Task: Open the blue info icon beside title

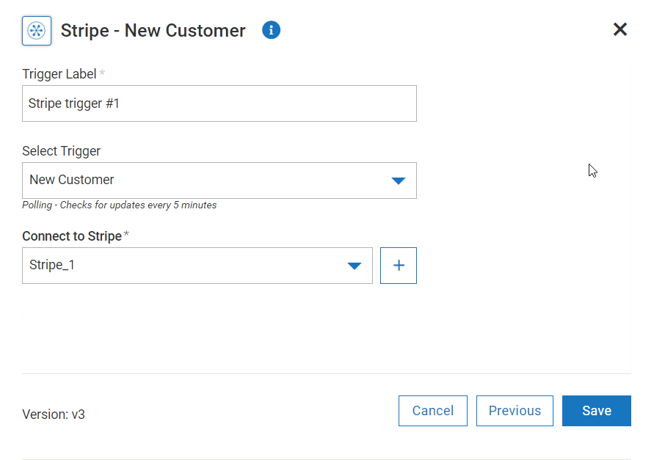Action: pos(271,30)
